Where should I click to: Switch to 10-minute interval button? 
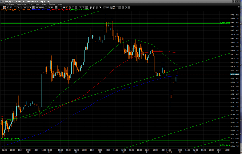point(24,7)
